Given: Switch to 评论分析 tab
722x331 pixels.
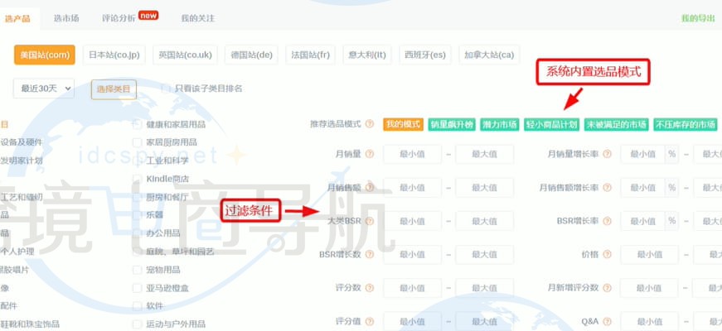Looking at the screenshot, I should pos(119,18).
